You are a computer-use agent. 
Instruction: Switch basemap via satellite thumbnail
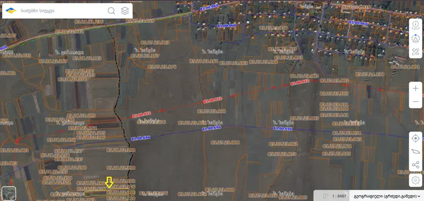9,193
